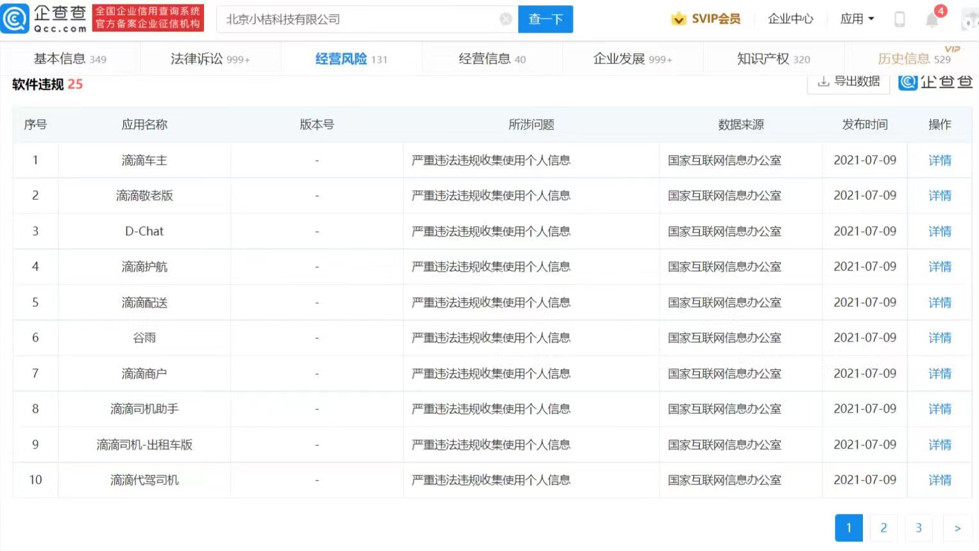Switch to 基本信息 tab
This screenshot has width=979, height=551.
coord(70,59)
